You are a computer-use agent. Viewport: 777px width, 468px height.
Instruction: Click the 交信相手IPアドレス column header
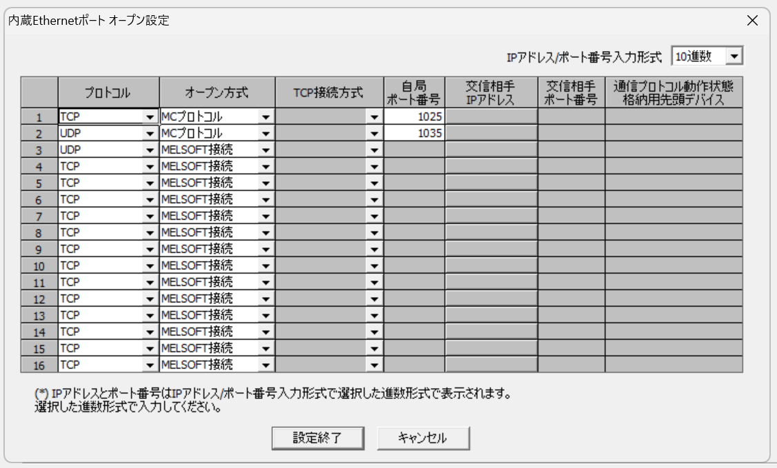click(x=491, y=92)
